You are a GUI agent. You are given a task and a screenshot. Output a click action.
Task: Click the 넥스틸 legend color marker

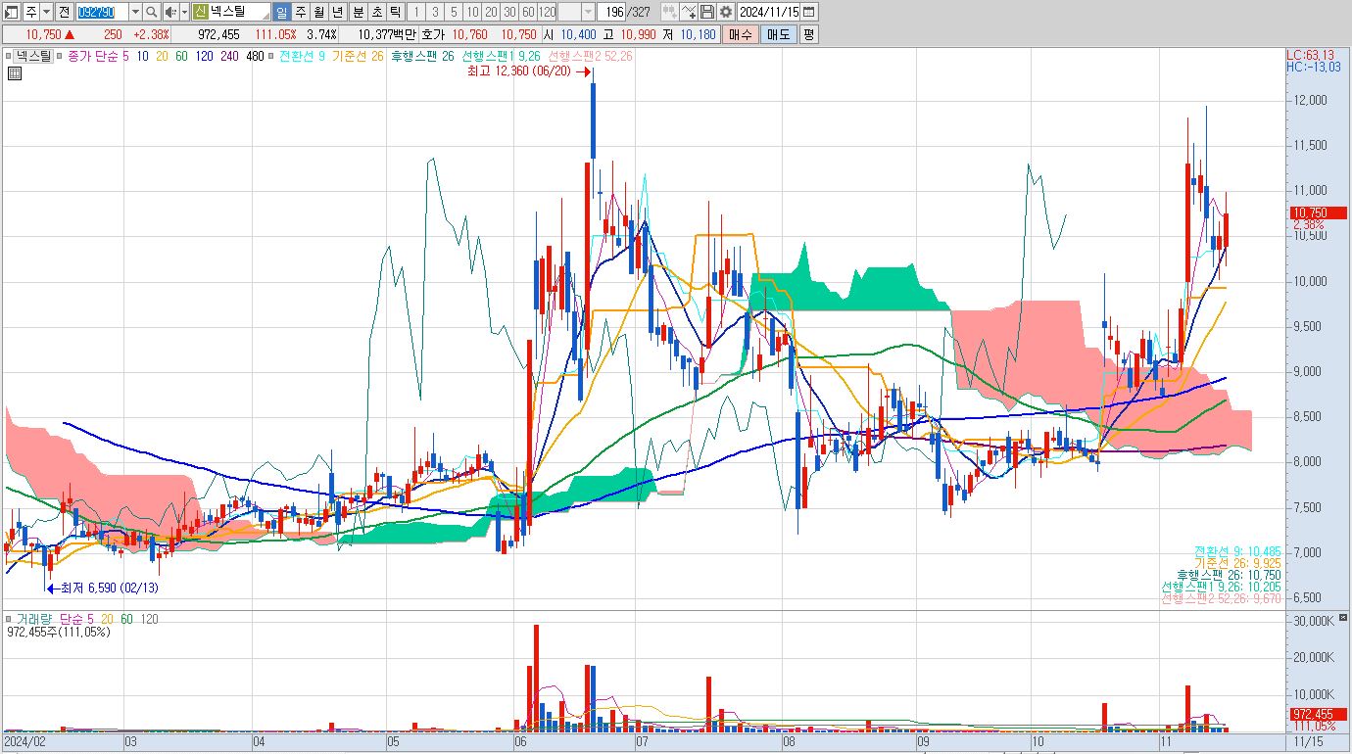9,56
